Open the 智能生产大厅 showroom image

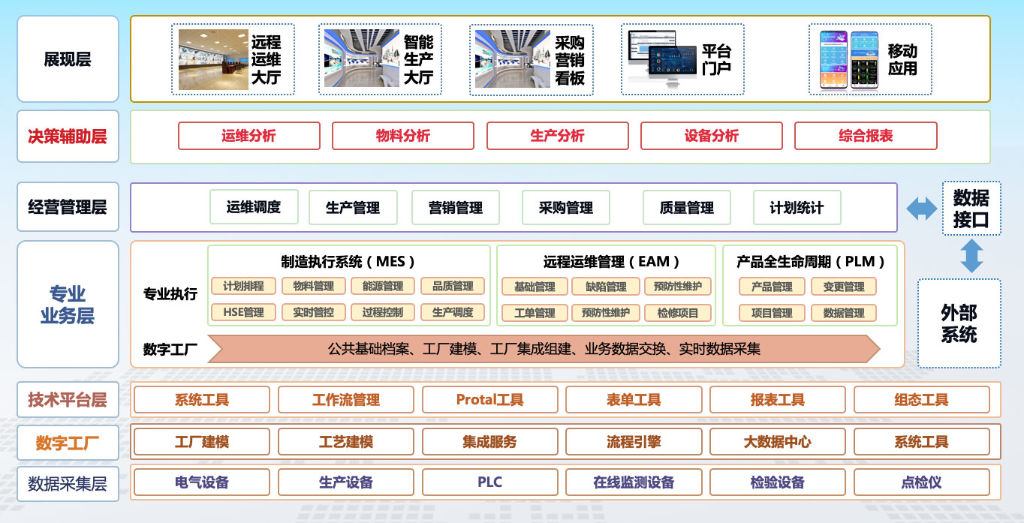(x=360, y=59)
